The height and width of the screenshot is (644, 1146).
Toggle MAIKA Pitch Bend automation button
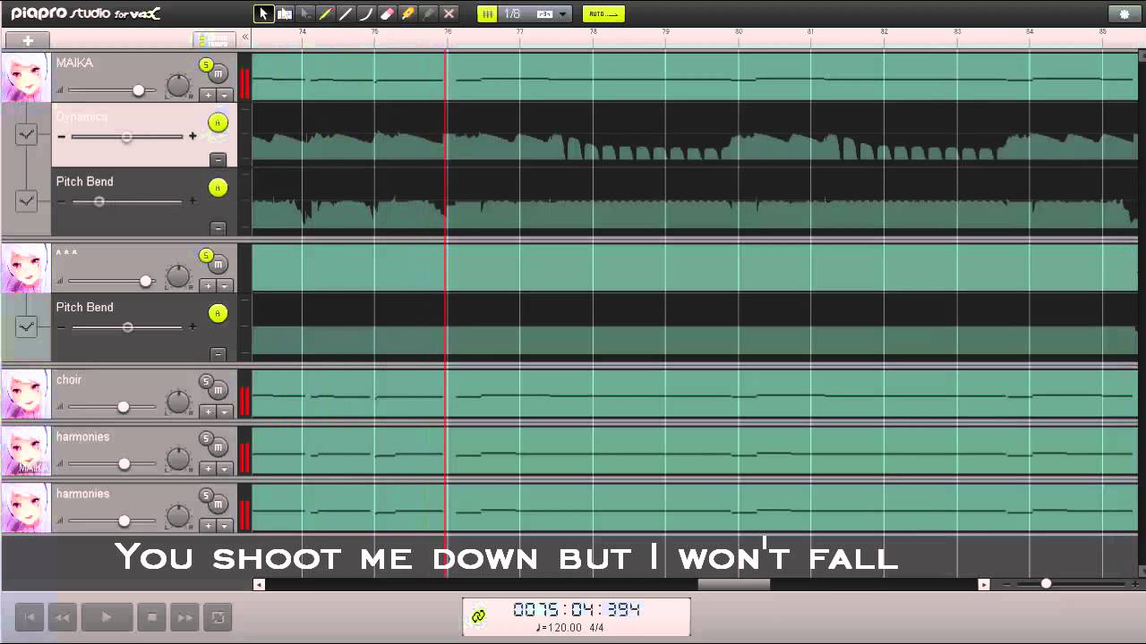click(218, 187)
